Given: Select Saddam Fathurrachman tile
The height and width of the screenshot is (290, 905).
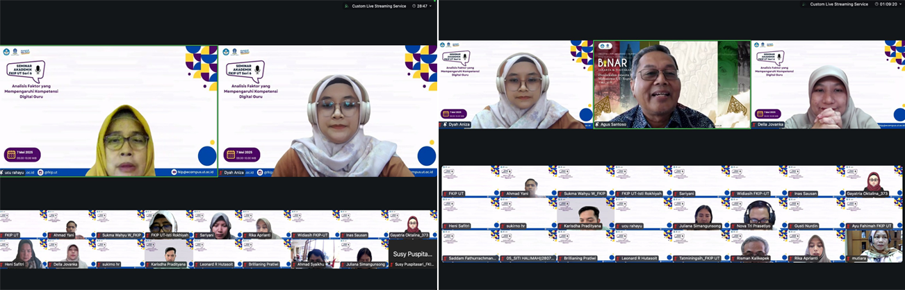Looking at the screenshot, I should tap(470, 246).
